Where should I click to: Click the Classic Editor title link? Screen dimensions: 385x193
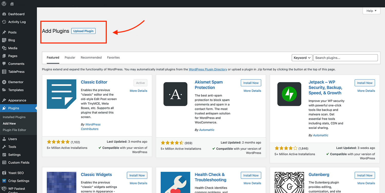pos(94,82)
